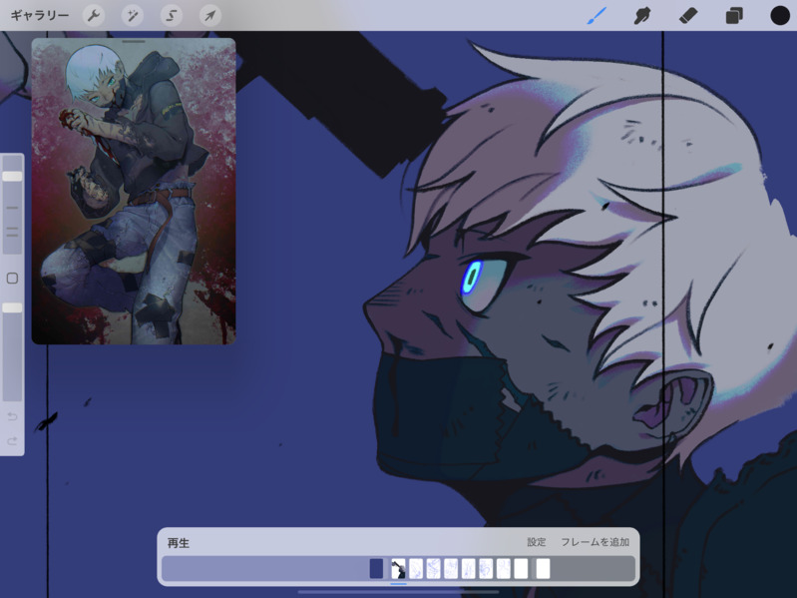This screenshot has height=598, width=797.
Task: Play the animation with 再生
Action: pos(179,542)
